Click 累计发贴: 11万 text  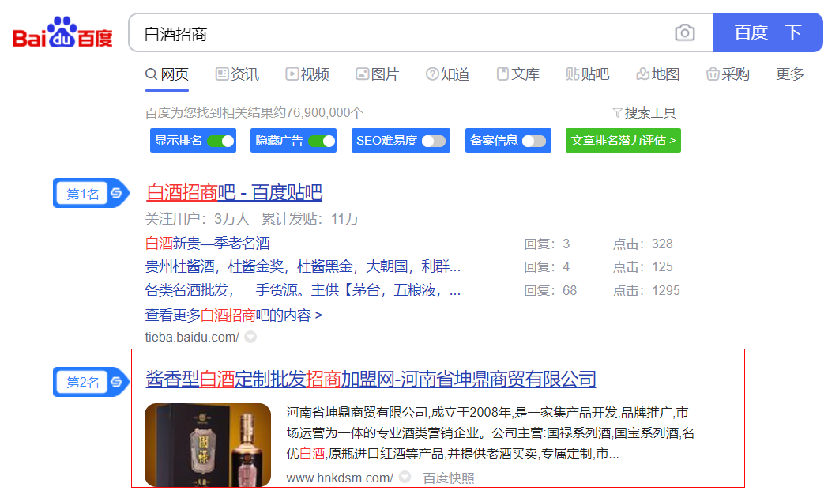[x=310, y=219]
